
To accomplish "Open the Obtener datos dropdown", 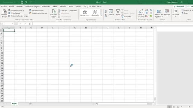I will 4,13.
